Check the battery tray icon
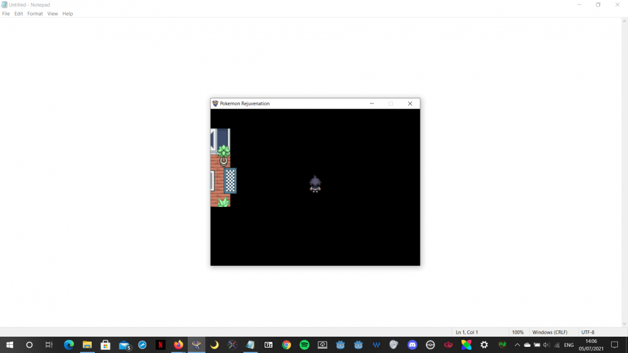Viewport: 628px width, 353px height. point(537,345)
